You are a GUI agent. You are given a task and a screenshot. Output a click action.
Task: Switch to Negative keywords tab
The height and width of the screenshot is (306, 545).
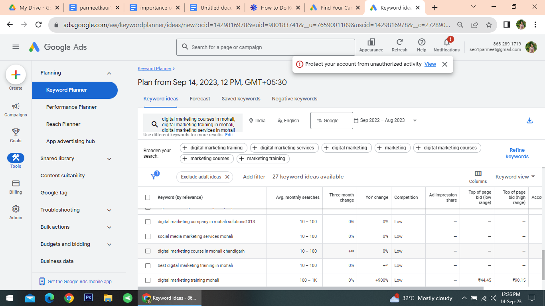(x=294, y=99)
